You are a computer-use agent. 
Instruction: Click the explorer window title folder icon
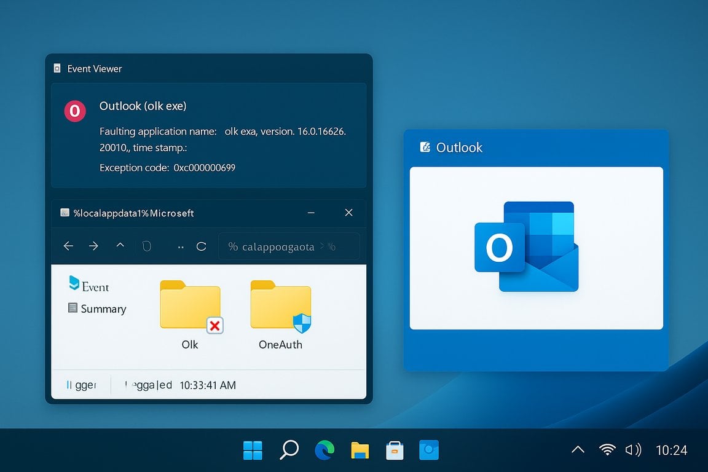(x=65, y=212)
